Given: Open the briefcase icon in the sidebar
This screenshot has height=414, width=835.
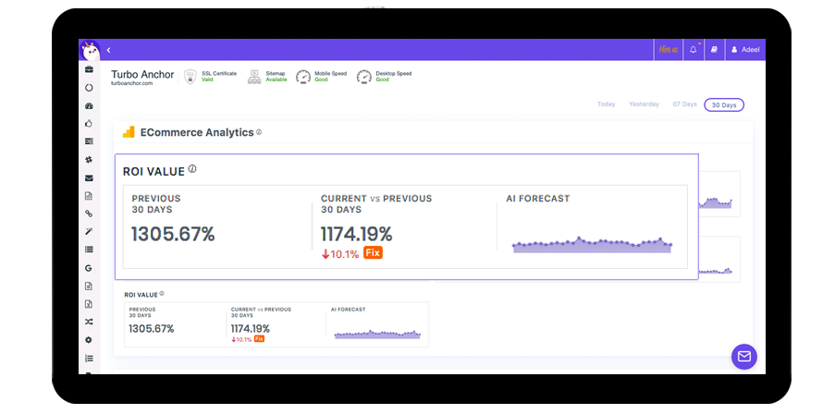Looking at the screenshot, I should (89, 69).
